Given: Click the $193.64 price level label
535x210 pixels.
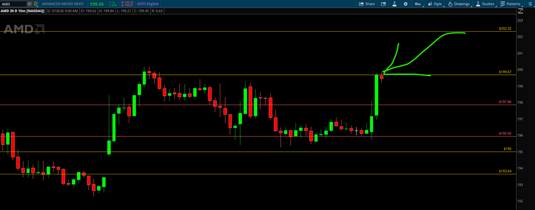Looking at the screenshot, I should [x=505, y=171].
